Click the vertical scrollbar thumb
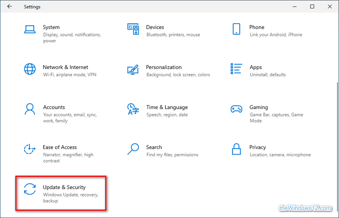Screen dimensions: 339x218 (x=337, y=147)
